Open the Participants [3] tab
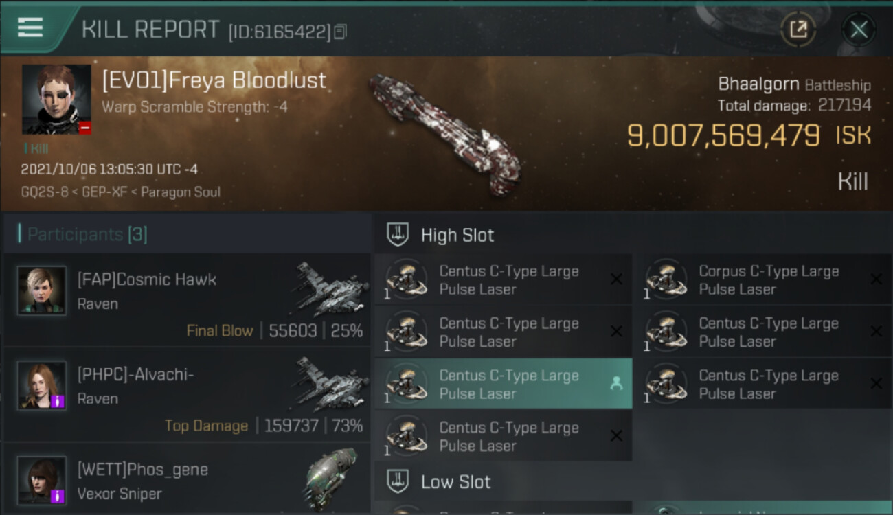This screenshot has width=893, height=515. 87,235
